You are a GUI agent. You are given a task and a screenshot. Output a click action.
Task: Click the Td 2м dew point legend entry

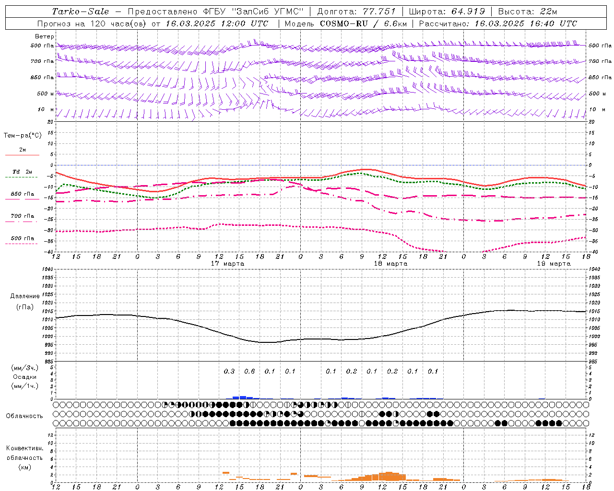[23, 172]
